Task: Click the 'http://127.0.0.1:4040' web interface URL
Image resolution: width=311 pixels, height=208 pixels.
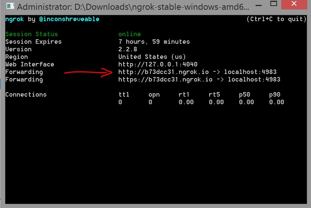Action: pos(158,65)
